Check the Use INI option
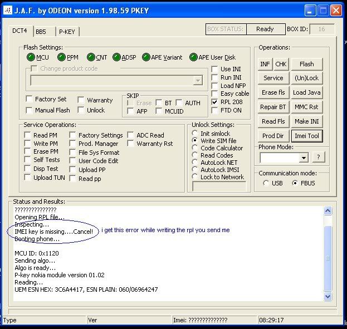Screen dimensions: 347x329 coord(214,69)
